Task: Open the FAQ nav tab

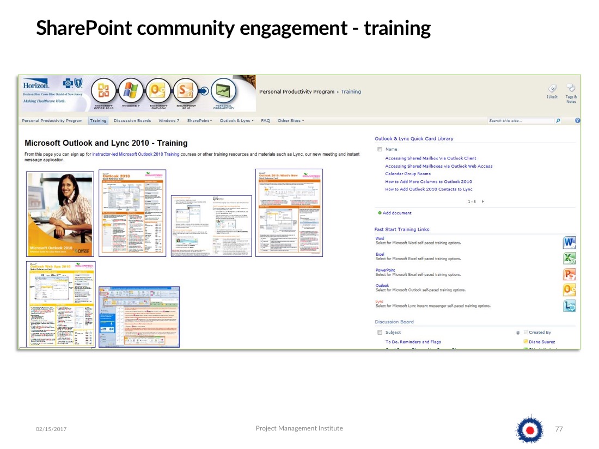Action: click(266, 121)
